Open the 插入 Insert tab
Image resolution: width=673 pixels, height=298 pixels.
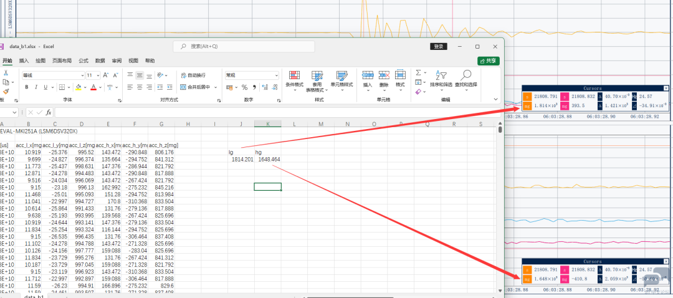(x=24, y=60)
